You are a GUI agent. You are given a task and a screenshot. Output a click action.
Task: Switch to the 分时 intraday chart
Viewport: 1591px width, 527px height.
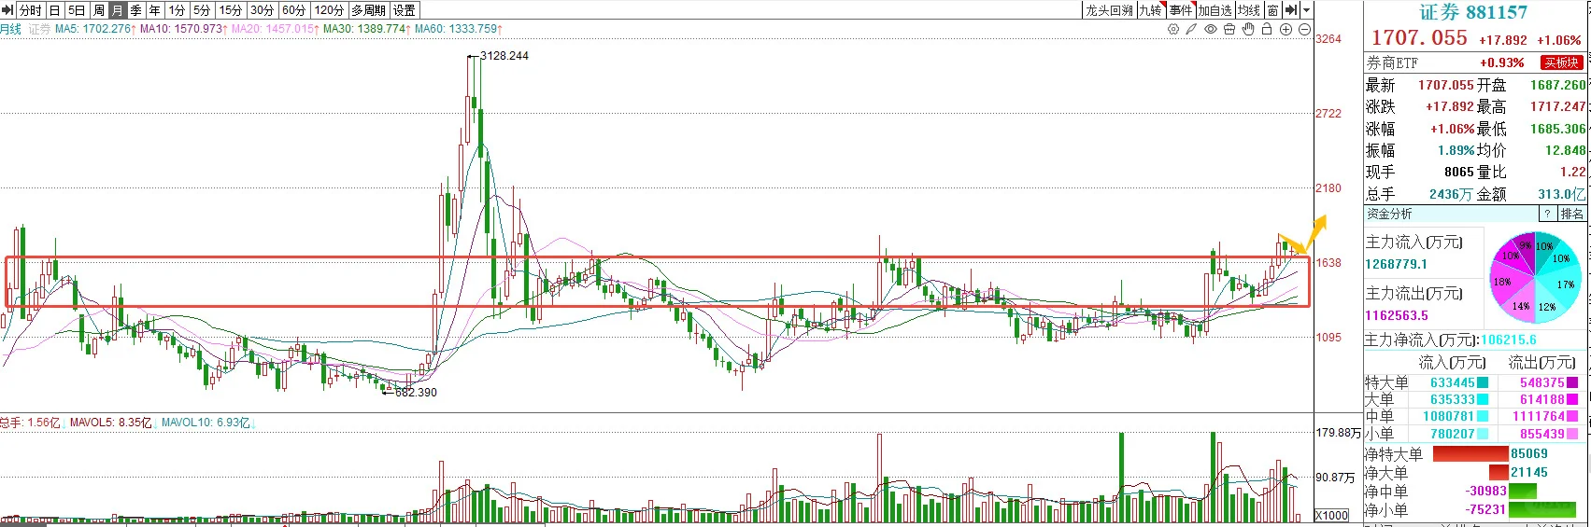click(30, 10)
